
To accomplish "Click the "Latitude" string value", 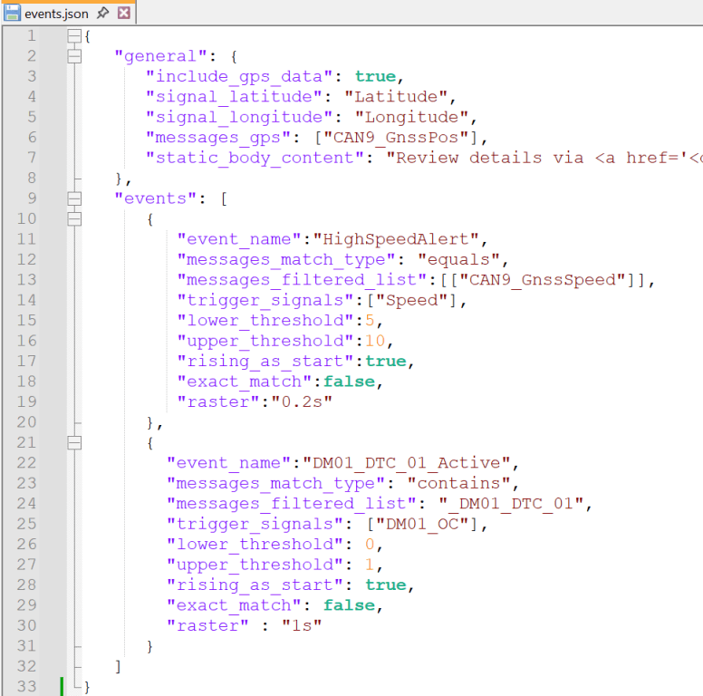I will coord(396,96).
